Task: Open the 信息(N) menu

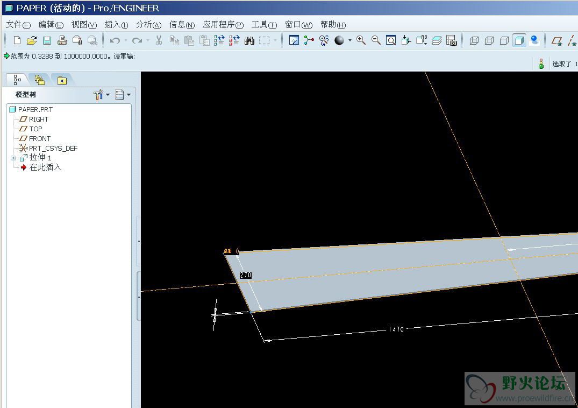Action: coord(182,25)
